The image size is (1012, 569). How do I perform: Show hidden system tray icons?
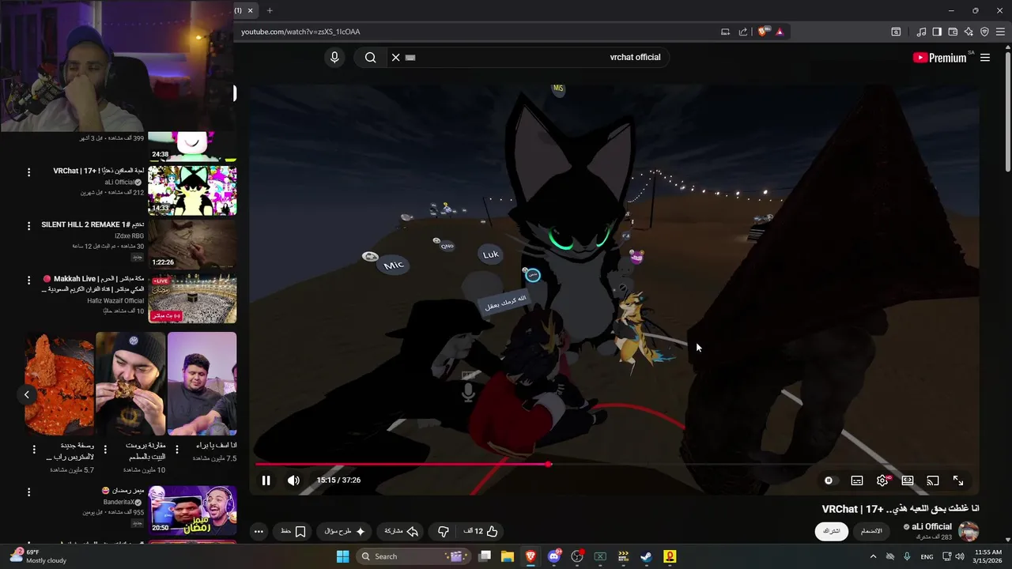click(x=873, y=556)
